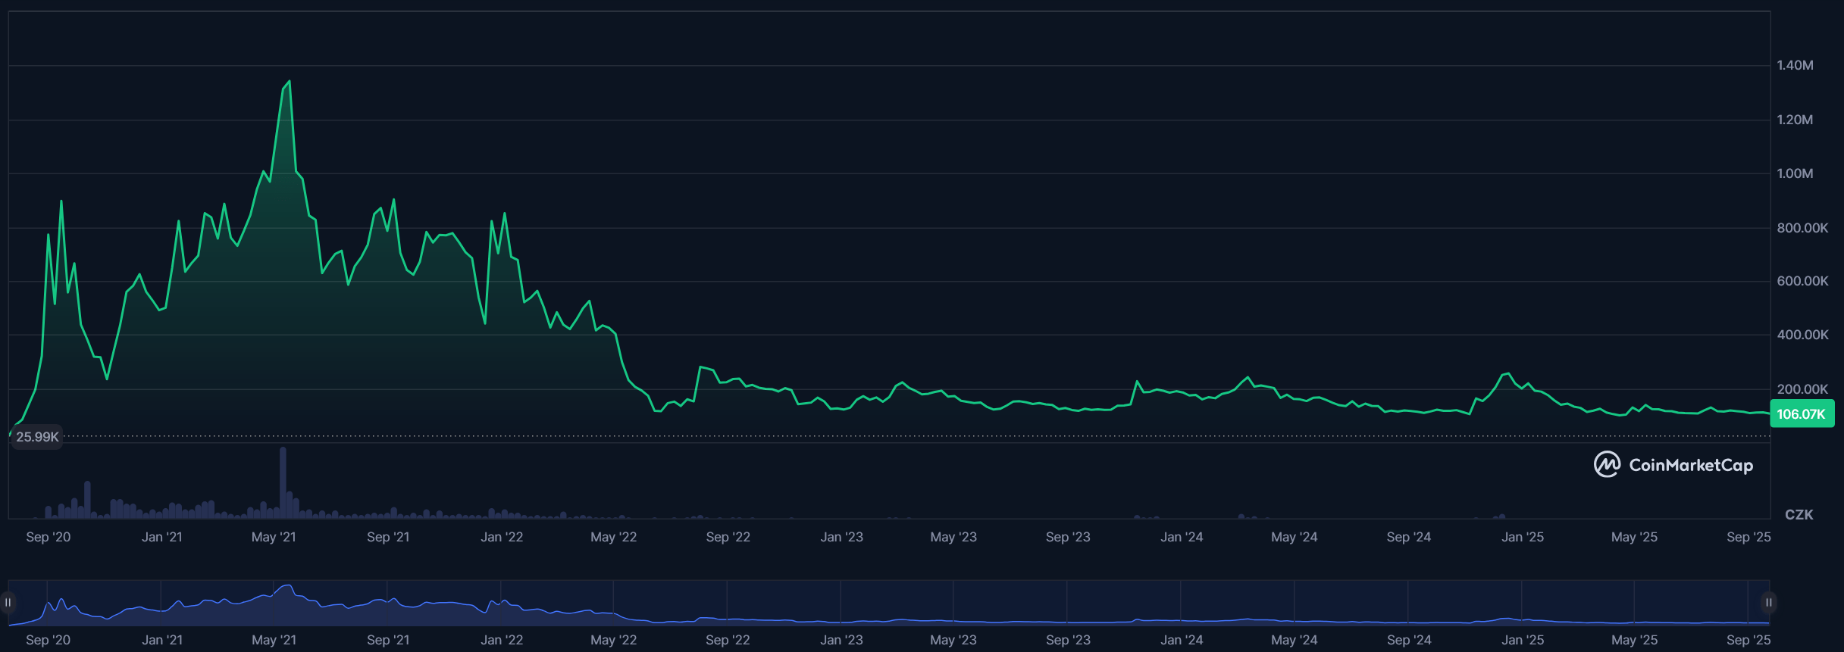Click main axis label Sep '24
The image size is (1844, 652).
point(1408,537)
